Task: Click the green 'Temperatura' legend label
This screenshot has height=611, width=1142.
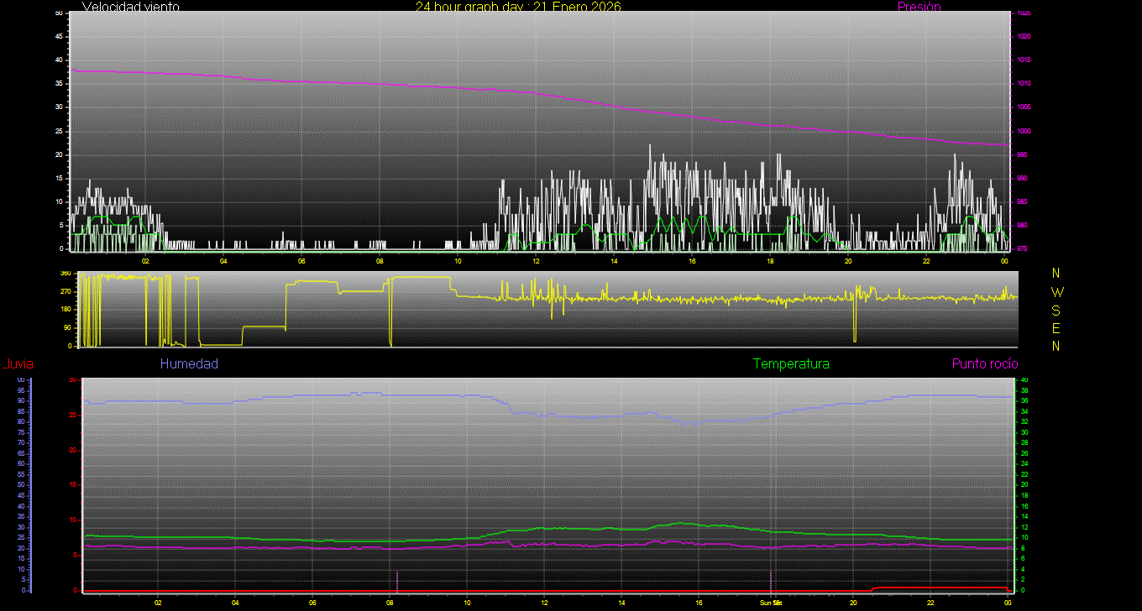Action: pos(791,364)
